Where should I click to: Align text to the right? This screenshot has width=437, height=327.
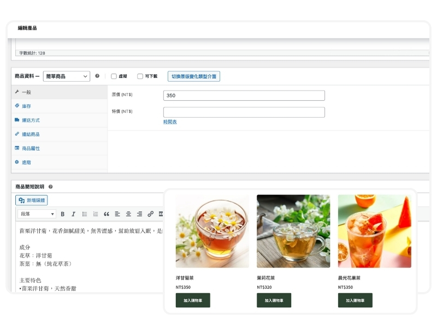pos(139,214)
